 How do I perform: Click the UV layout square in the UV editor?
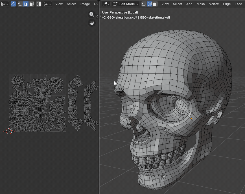point(38,103)
